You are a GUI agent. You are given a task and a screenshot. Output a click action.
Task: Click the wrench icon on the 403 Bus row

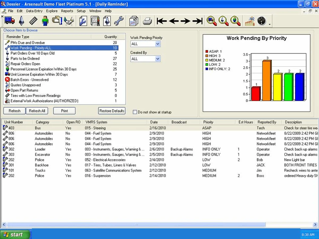pyautogui.click(x=5, y=128)
